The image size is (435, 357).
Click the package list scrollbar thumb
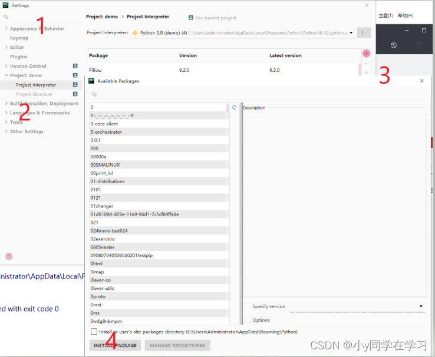coord(228,108)
